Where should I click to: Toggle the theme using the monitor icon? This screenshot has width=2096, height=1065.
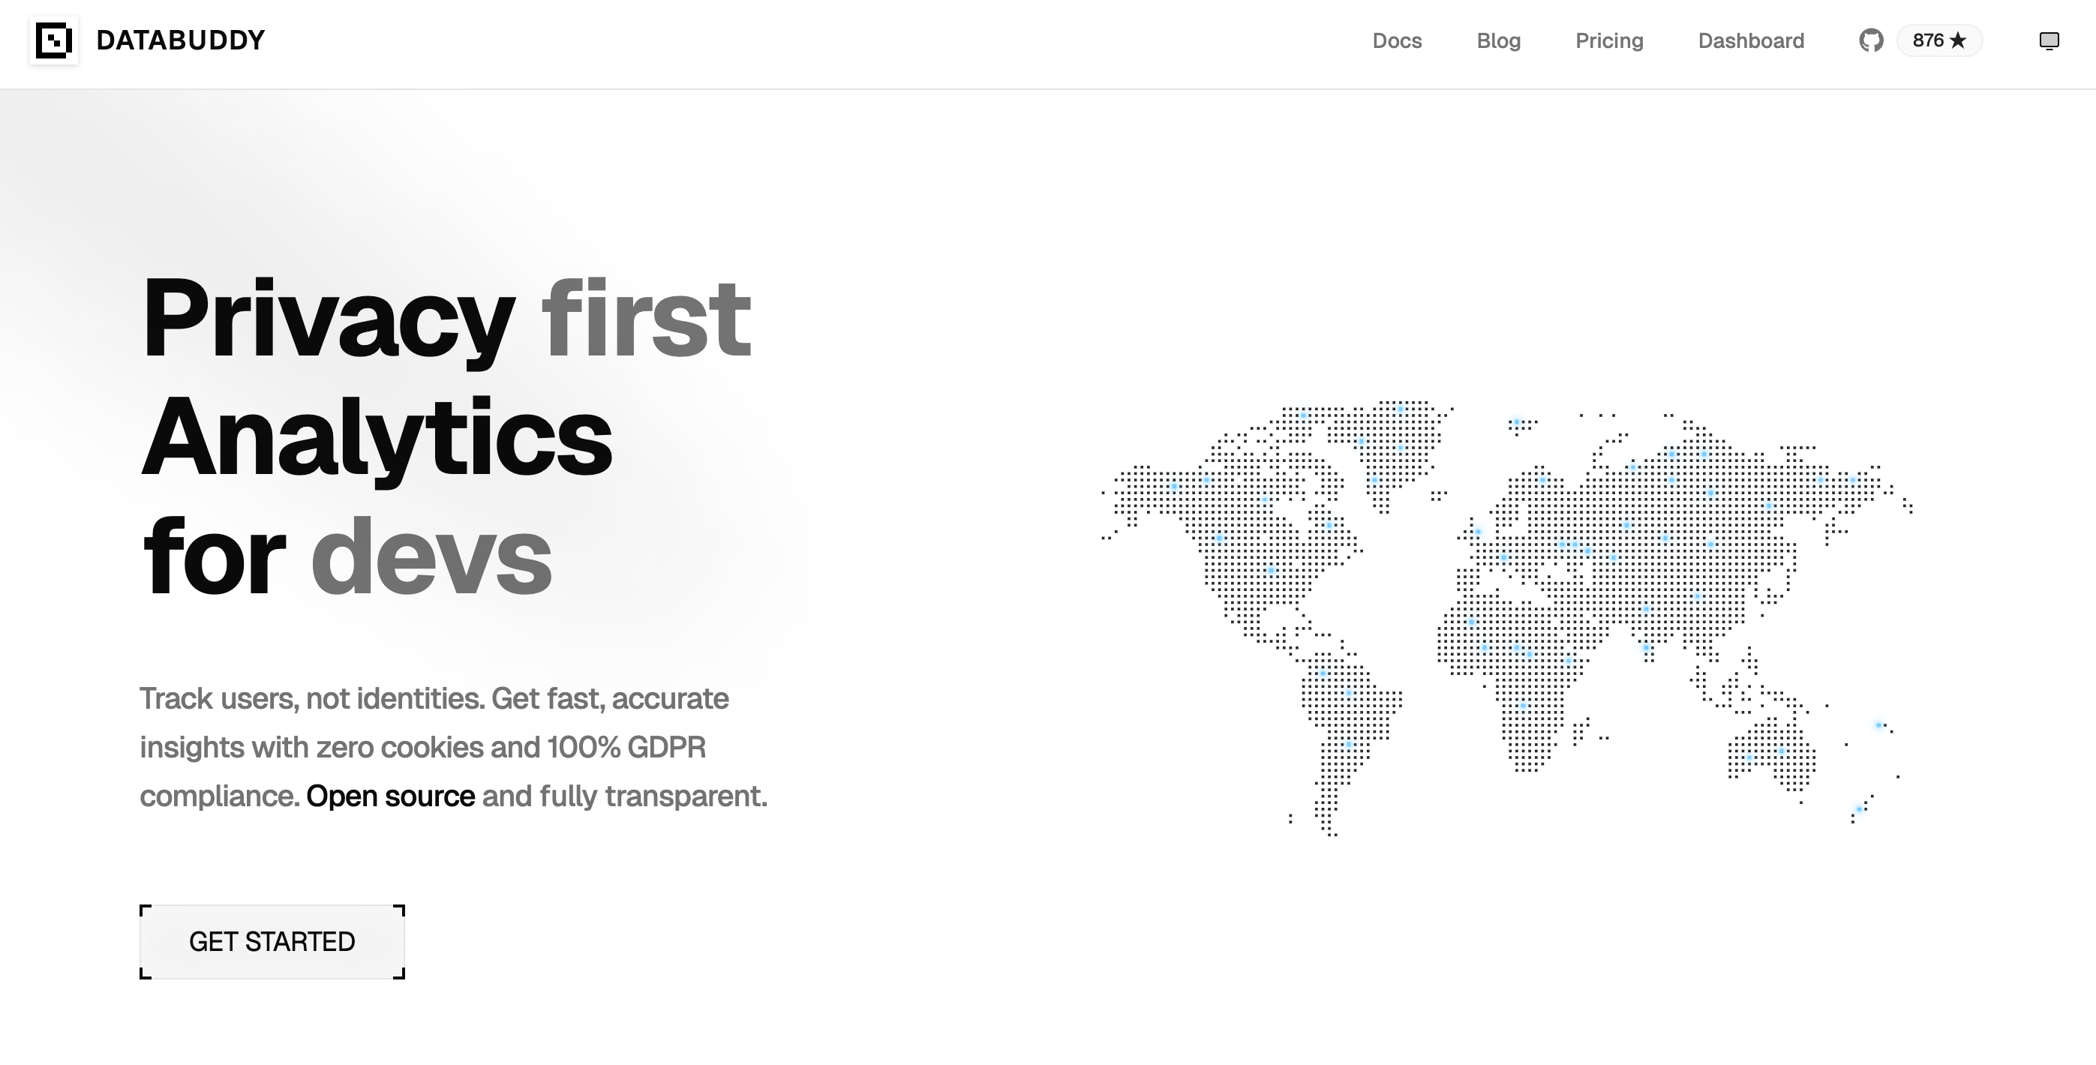pyautogui.click(x=2048, y=40)
